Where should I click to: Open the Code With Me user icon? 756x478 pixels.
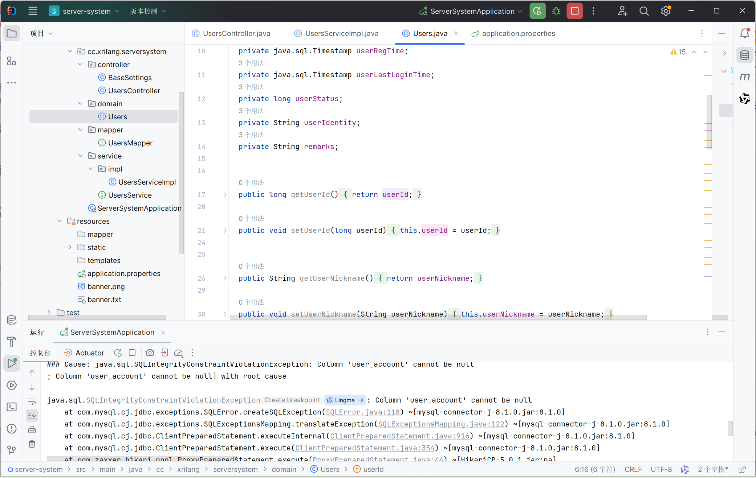click(622, 11)
